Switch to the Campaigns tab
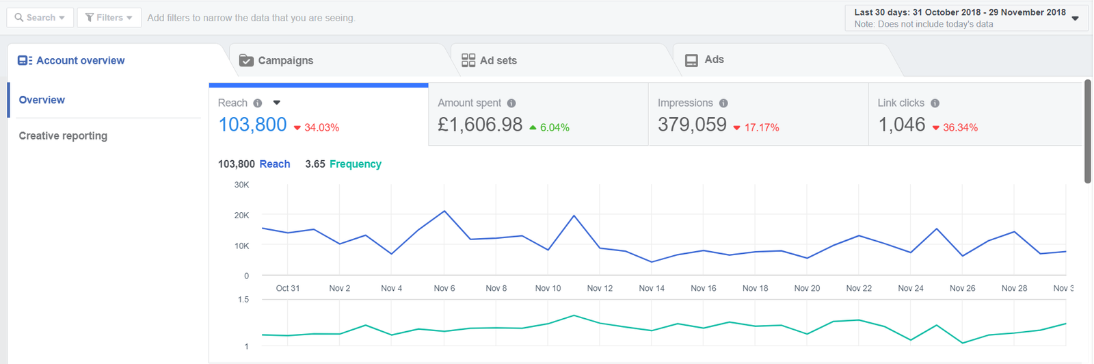The image size is (1094, 364). [285, 61]
